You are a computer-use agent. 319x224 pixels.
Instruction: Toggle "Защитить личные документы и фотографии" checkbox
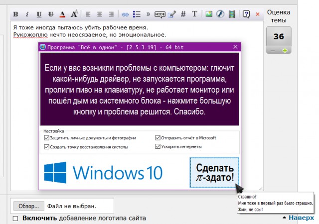(46, 138)
